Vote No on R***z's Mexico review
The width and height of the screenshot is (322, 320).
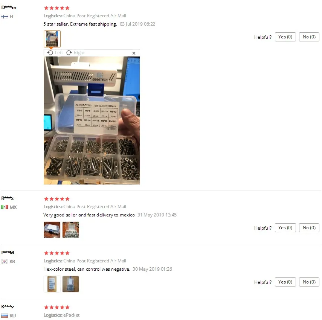click(309, 228)
